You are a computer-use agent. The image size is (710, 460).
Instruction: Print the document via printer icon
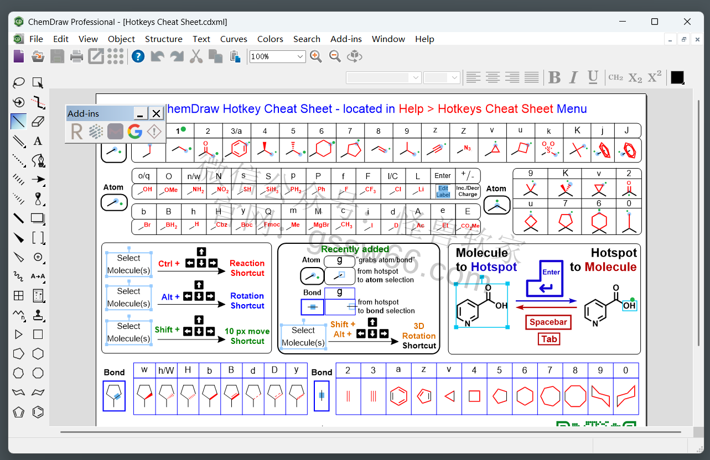(76, 56)
